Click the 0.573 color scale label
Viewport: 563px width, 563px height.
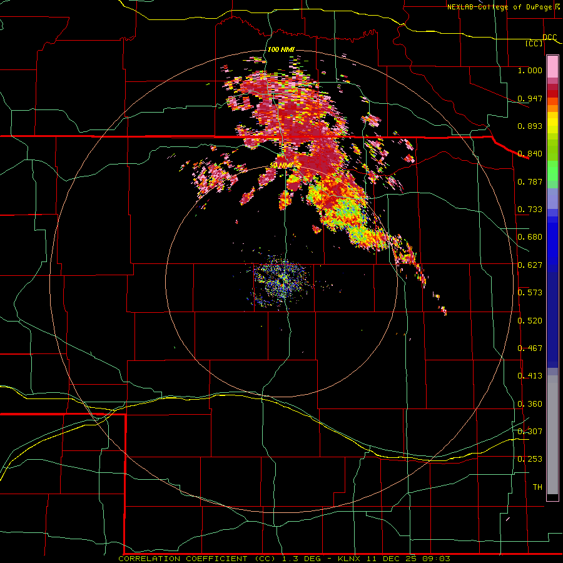pos(530,293)
